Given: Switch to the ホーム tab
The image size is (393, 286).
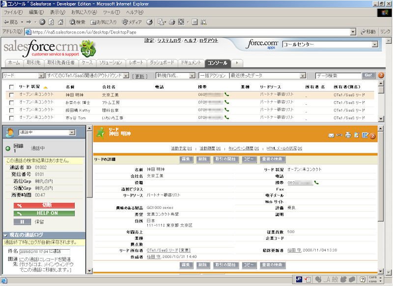Looking at the screenshot, I should coord(14,63).
